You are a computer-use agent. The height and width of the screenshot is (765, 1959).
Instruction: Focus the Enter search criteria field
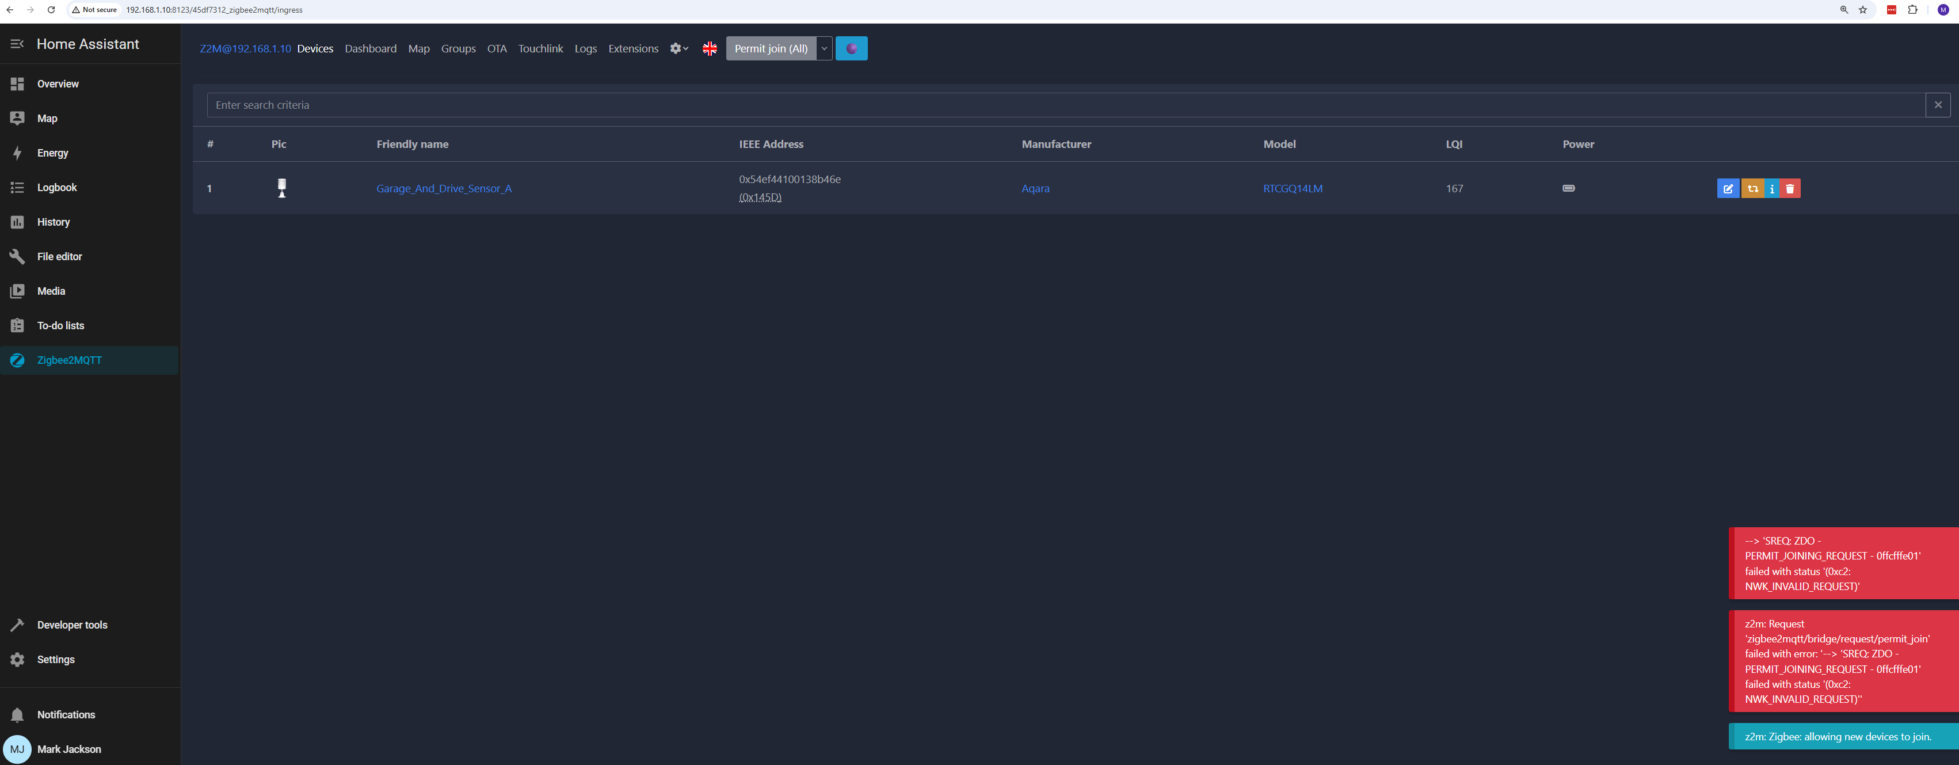pyautogui.click(x=1065, y=105)
